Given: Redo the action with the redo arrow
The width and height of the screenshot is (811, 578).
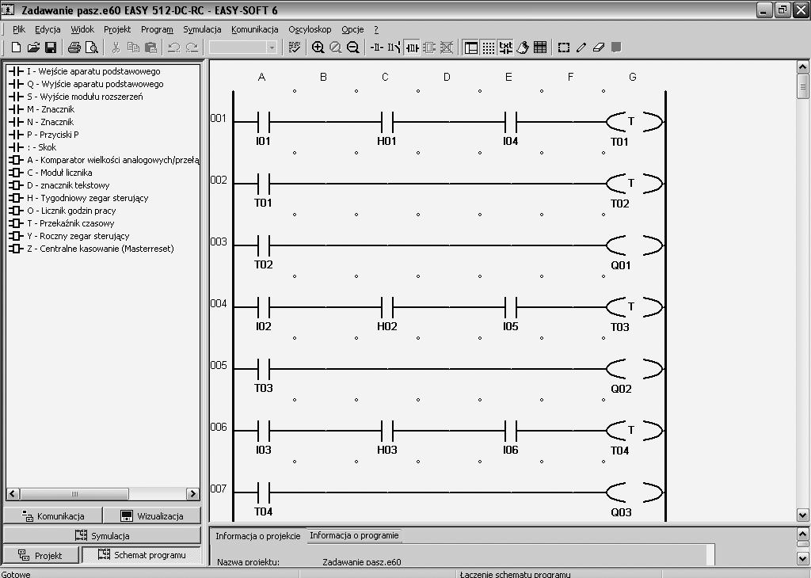Looking at the screenshot, I should click(x=192, y=48).
